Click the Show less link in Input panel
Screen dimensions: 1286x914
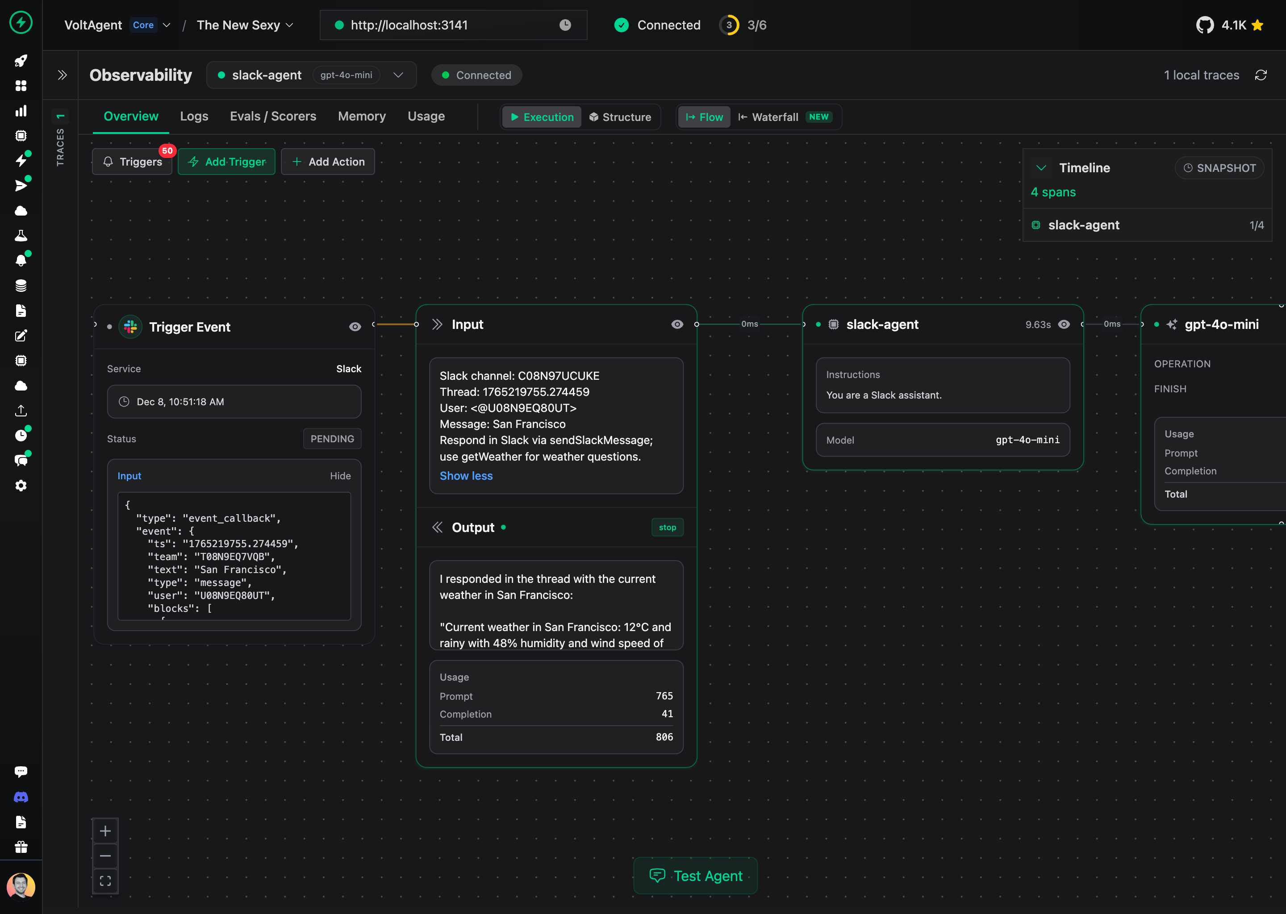coord(466,476)
